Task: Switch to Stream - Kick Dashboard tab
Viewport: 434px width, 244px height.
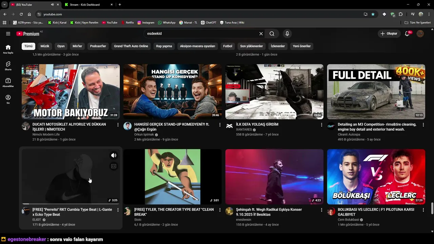Action: [x=89, y=5]
